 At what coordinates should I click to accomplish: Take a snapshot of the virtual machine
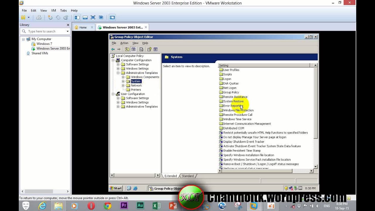pos(50,18)
